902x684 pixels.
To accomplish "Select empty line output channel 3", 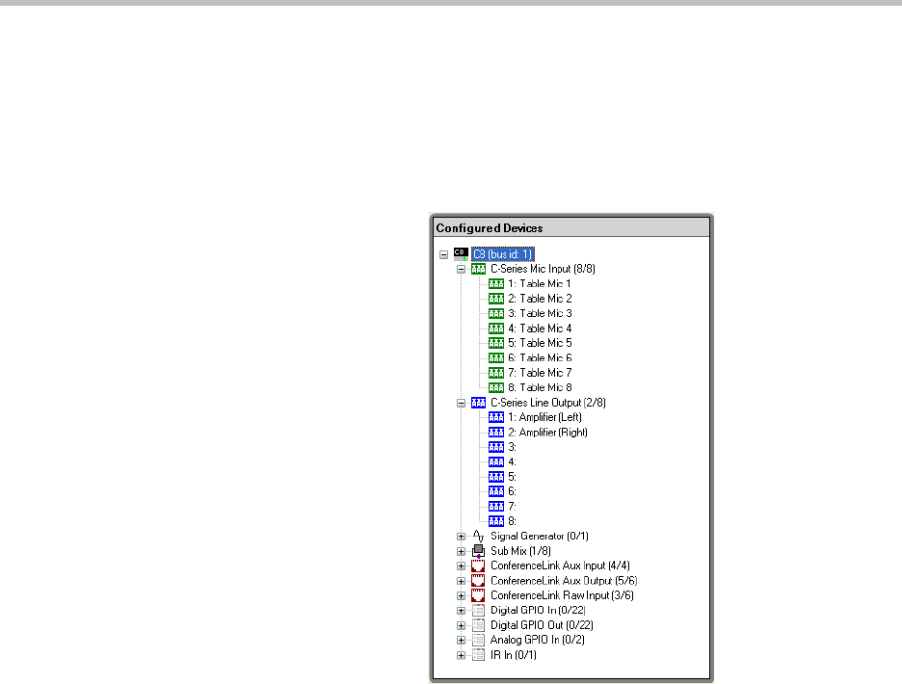I will pos(512,447).
